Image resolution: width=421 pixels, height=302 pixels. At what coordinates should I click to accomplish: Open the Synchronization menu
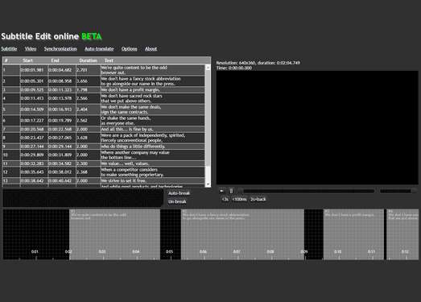[x=60, y=48]
